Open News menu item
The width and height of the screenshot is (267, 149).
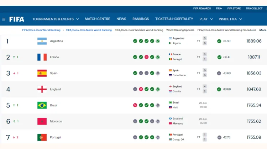click(x=121, y=19)
